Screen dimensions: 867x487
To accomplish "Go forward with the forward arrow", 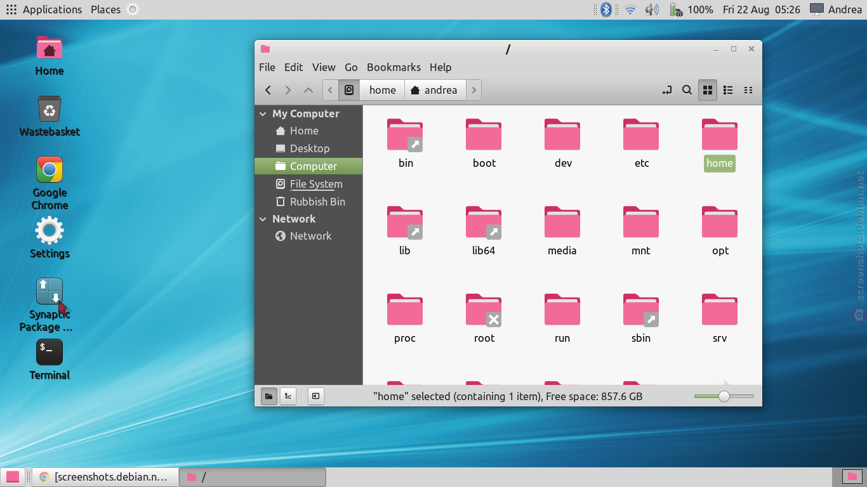I will [x=288, y=90].
